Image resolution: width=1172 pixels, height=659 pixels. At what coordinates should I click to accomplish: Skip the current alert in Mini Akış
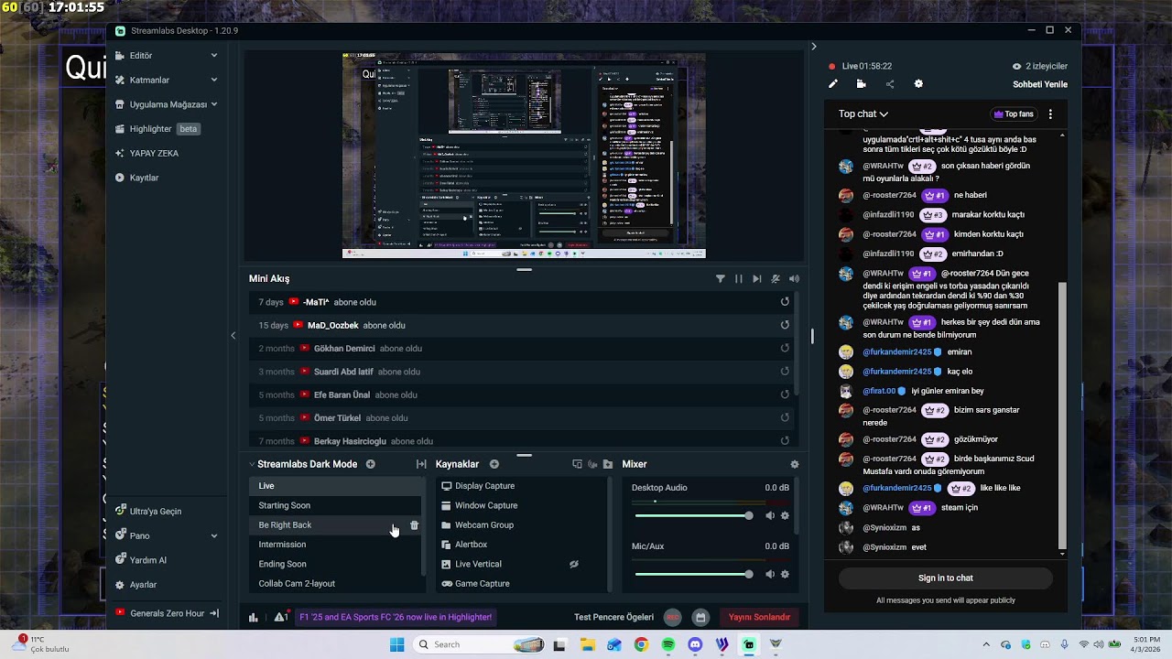pyautogui.click(x=756, y=278)
